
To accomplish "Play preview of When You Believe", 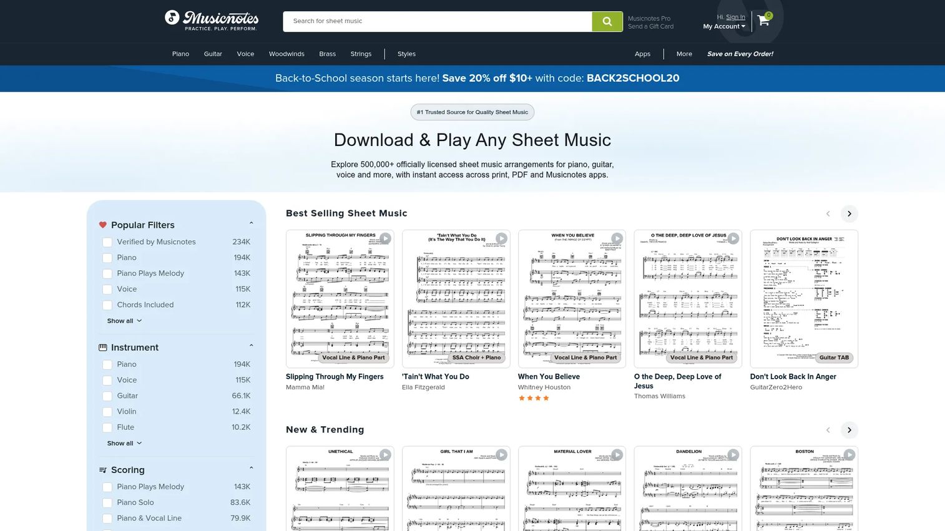I will [617, 238].
